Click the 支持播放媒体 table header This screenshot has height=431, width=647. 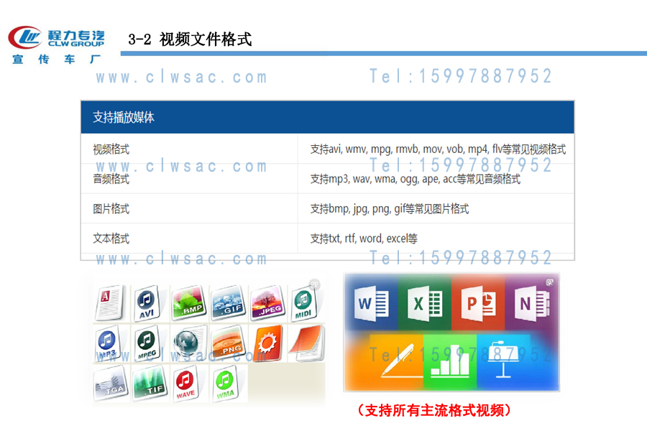[x=124, y=117]
